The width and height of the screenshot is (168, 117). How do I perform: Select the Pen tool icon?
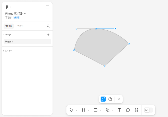point(108,110)
